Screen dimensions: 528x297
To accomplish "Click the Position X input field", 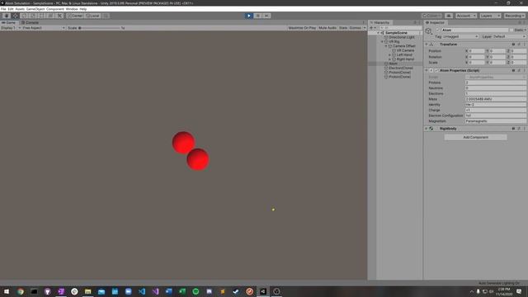I will [x=477, y=51].
